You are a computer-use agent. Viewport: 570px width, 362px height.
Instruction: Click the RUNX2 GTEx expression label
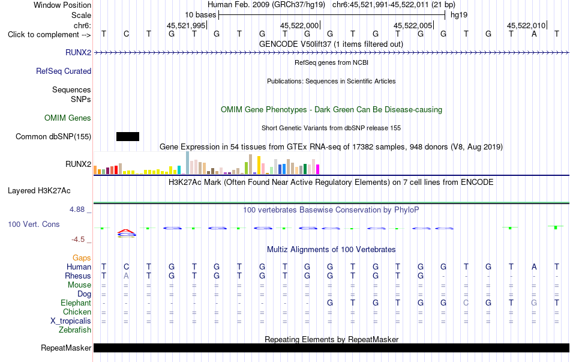coord(78,164)
